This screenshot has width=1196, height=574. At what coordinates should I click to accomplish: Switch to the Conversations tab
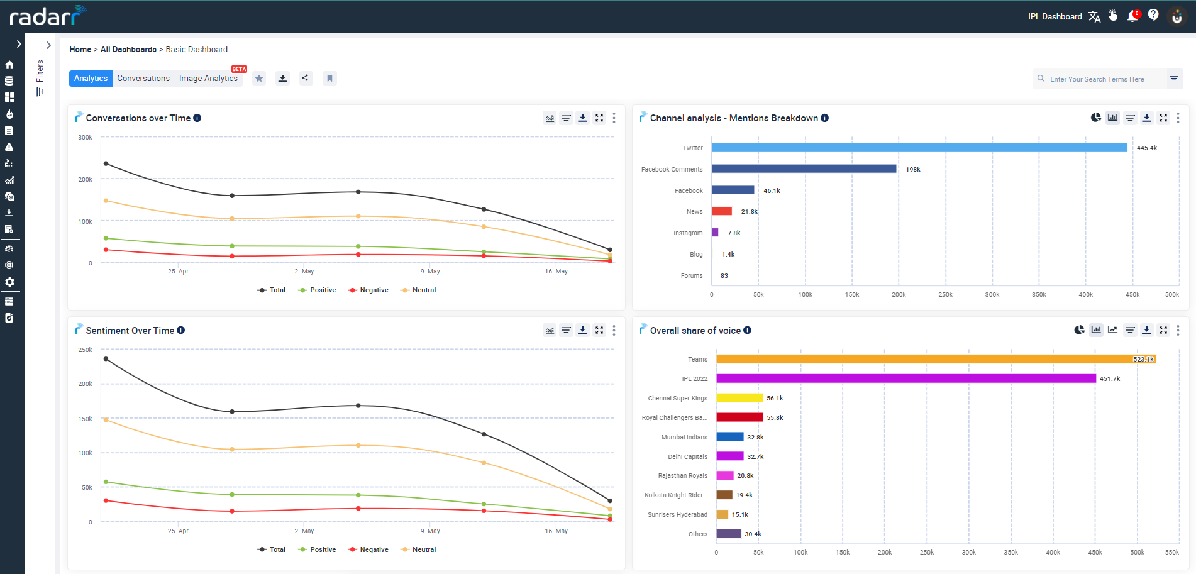[x=143, y=78]
